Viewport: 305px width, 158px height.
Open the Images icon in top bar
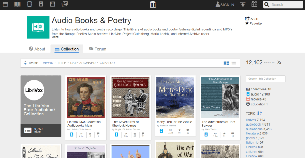tap(65, 4)
